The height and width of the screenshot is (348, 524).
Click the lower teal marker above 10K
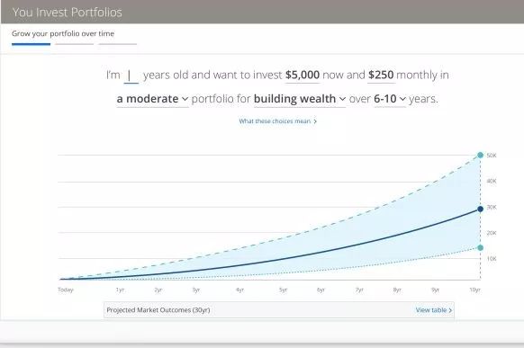480,247
